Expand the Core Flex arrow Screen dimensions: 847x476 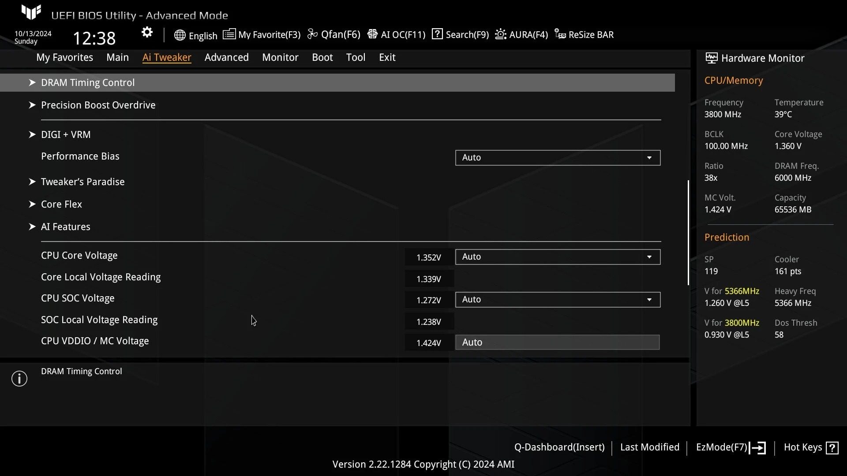[32, 204]
